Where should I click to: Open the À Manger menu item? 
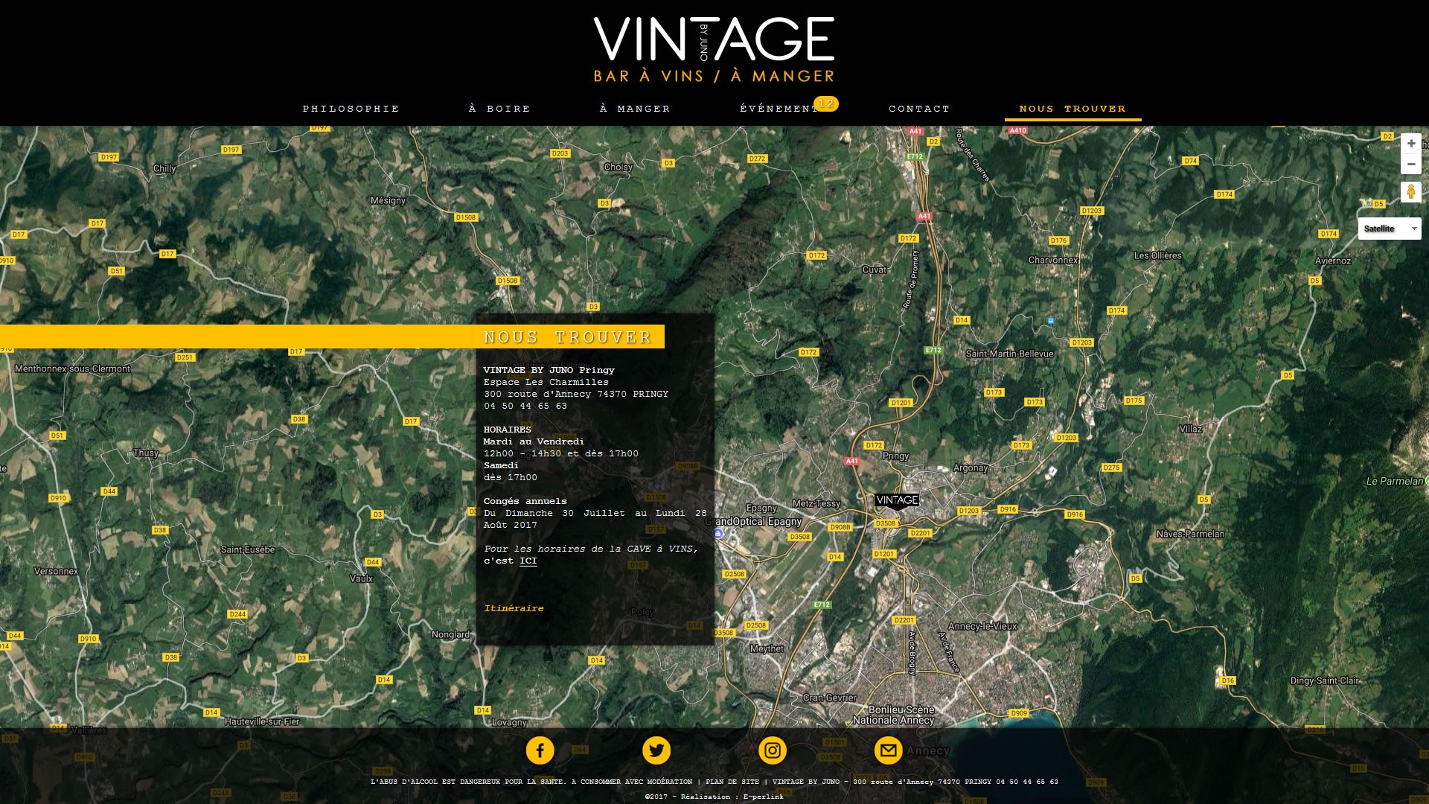click(635, 109)
